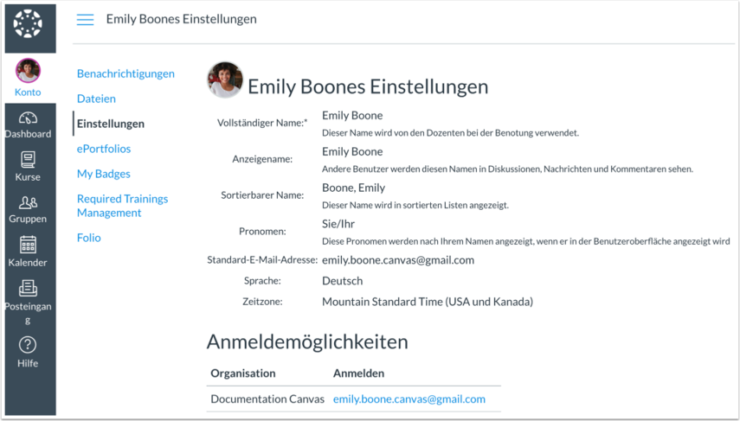Select Dateien in the account menu
The height and width of the screenshot is (421, 740).
coord(96,99)
